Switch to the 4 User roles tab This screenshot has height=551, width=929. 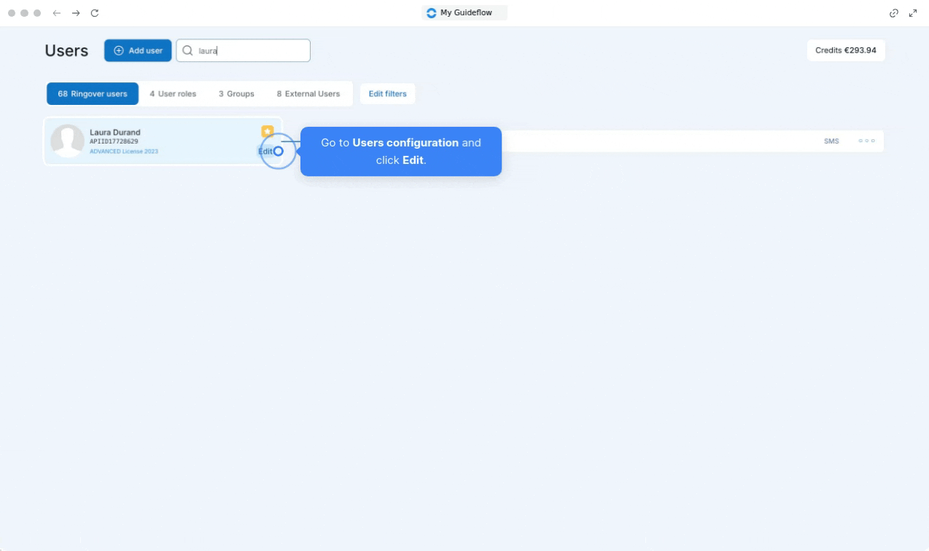click(173, 94)
